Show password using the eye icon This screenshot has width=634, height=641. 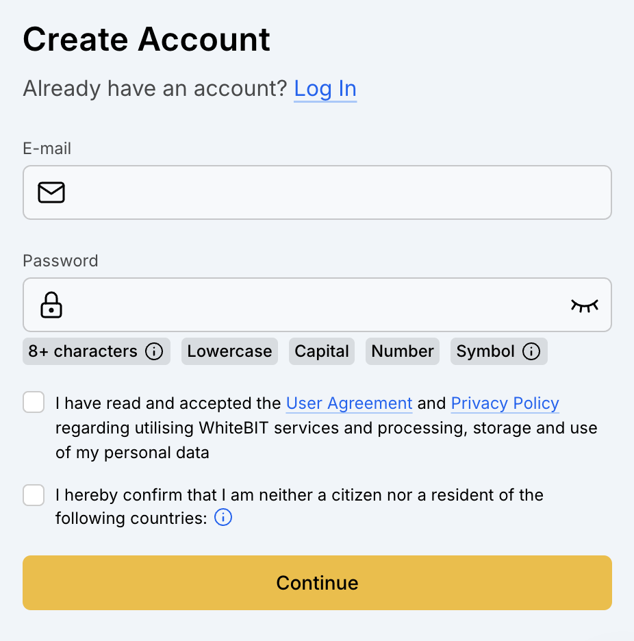pos(584,305)
